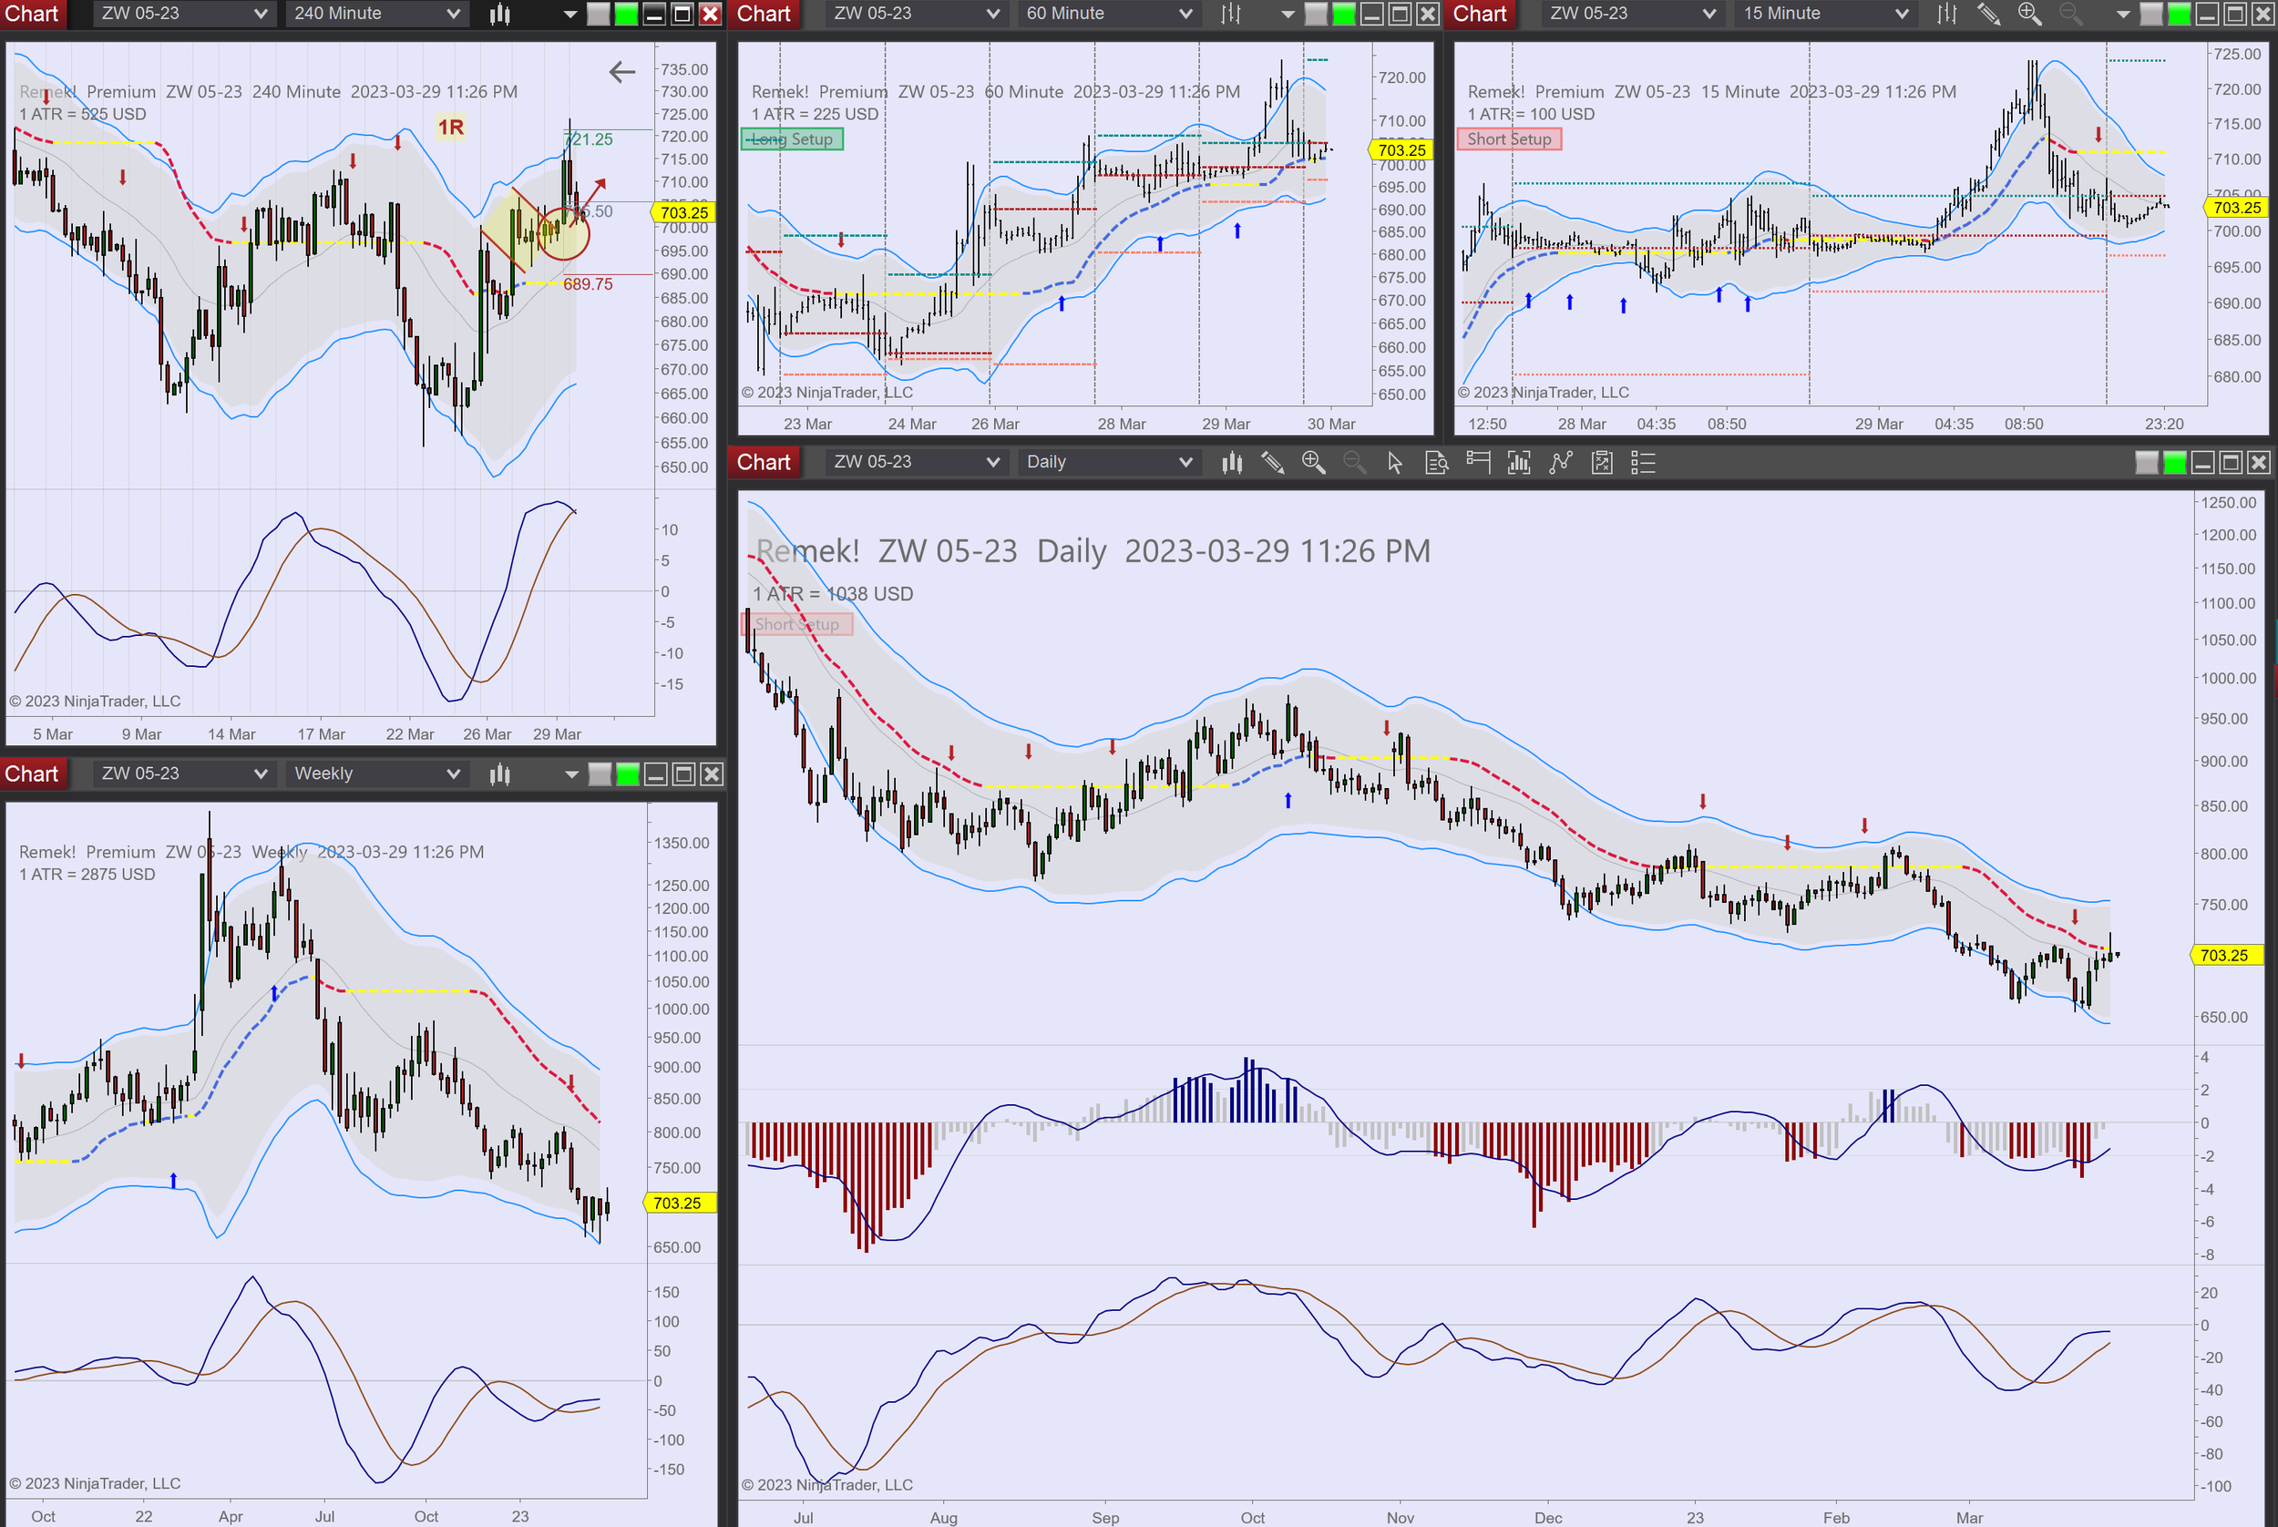Viewport: 2278px width, 1527px height.
Task: Click the Long Setup label on 60 Minute chart
Action: pos(792,139)
